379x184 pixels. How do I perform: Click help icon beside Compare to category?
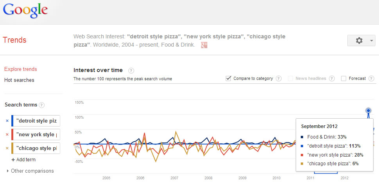click(278, 78)
